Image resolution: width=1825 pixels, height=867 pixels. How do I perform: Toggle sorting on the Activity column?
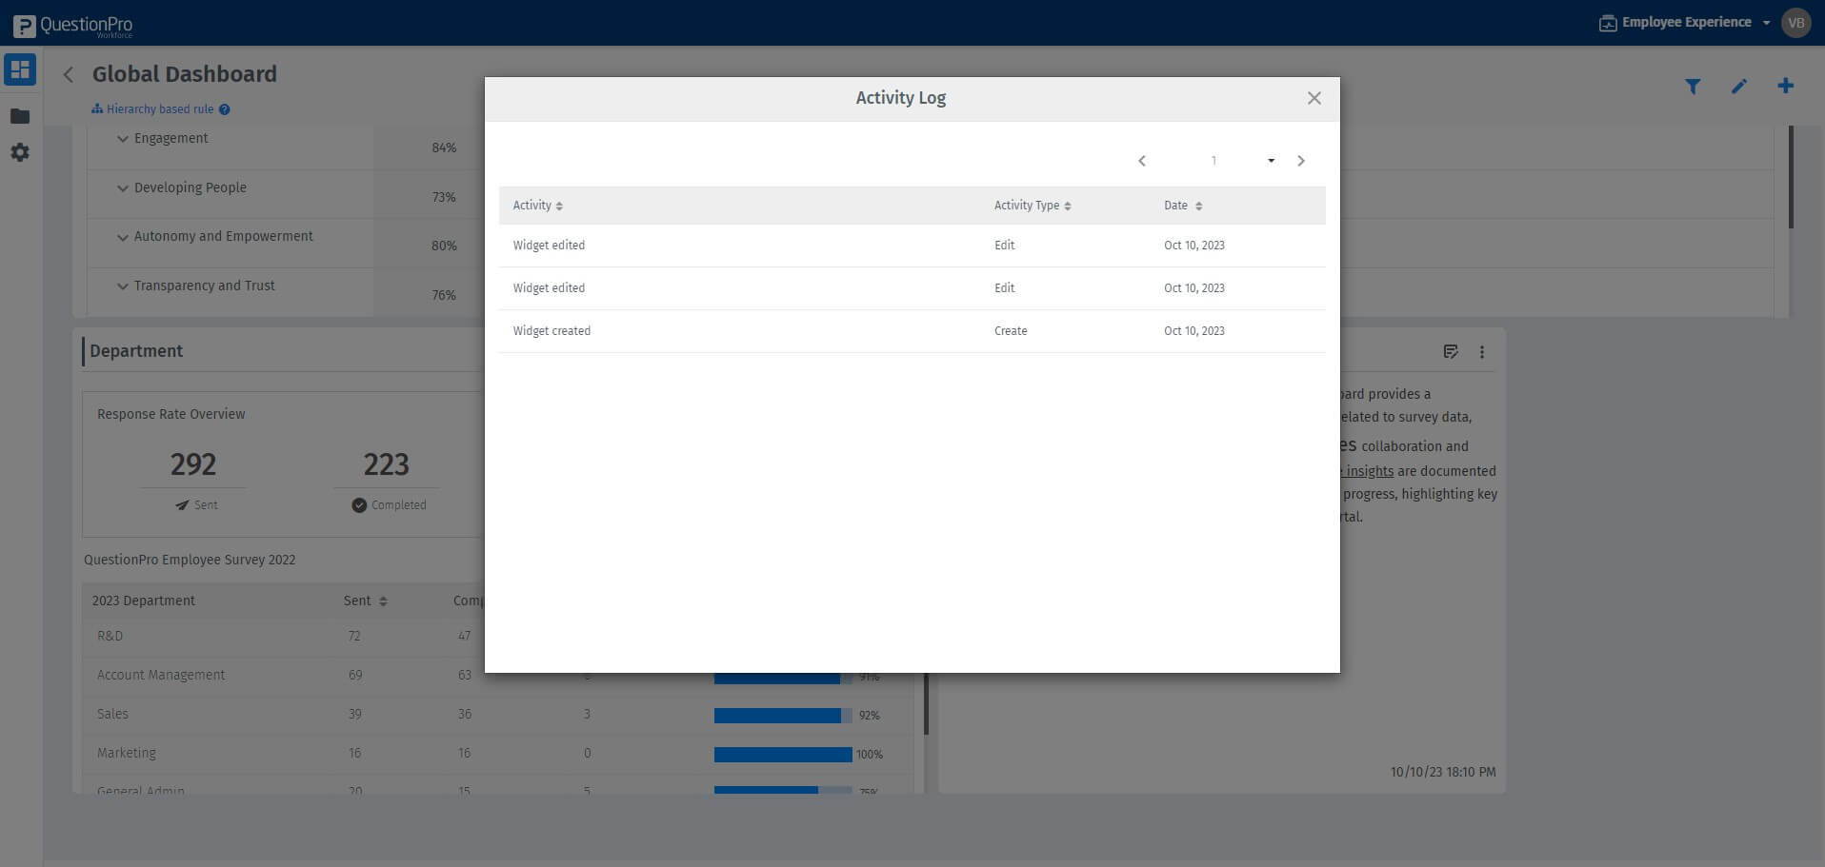point(559,205)
